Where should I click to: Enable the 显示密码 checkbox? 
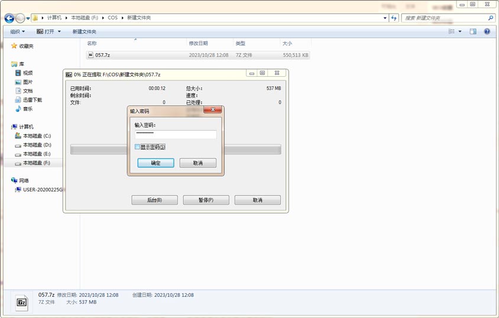tap(138, 147)
